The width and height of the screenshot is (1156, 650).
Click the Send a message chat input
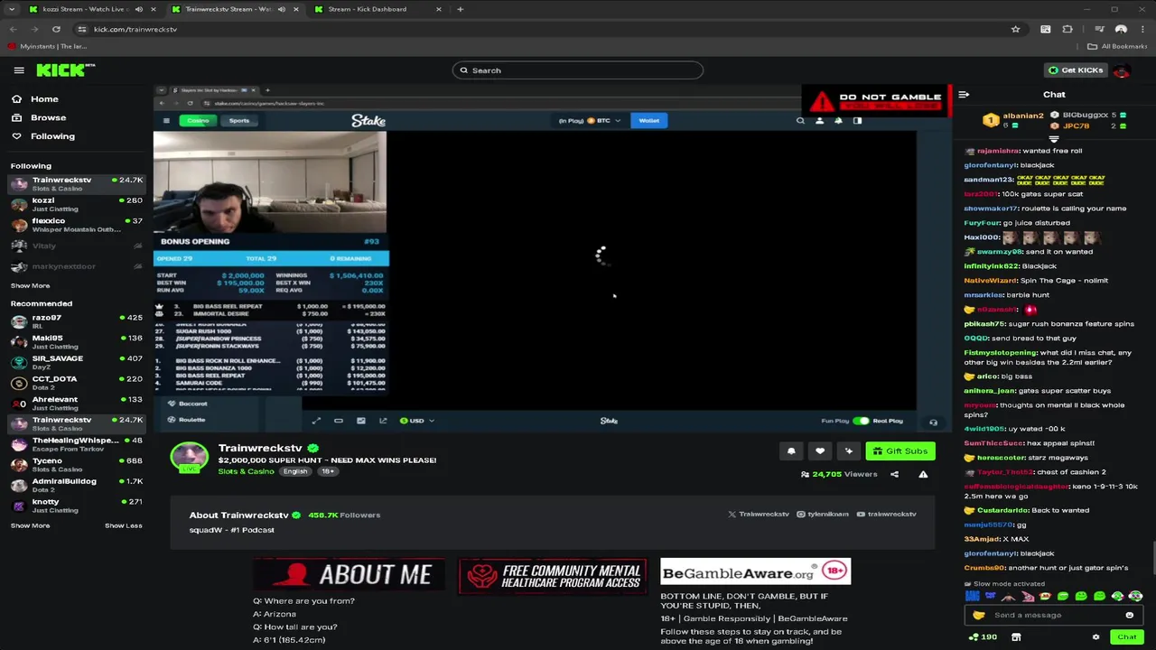(1054, 615)
